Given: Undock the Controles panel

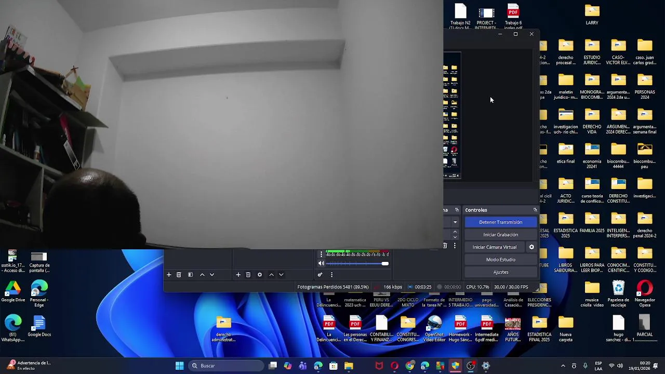Looking at the screenshot, I should coord(535,210).
